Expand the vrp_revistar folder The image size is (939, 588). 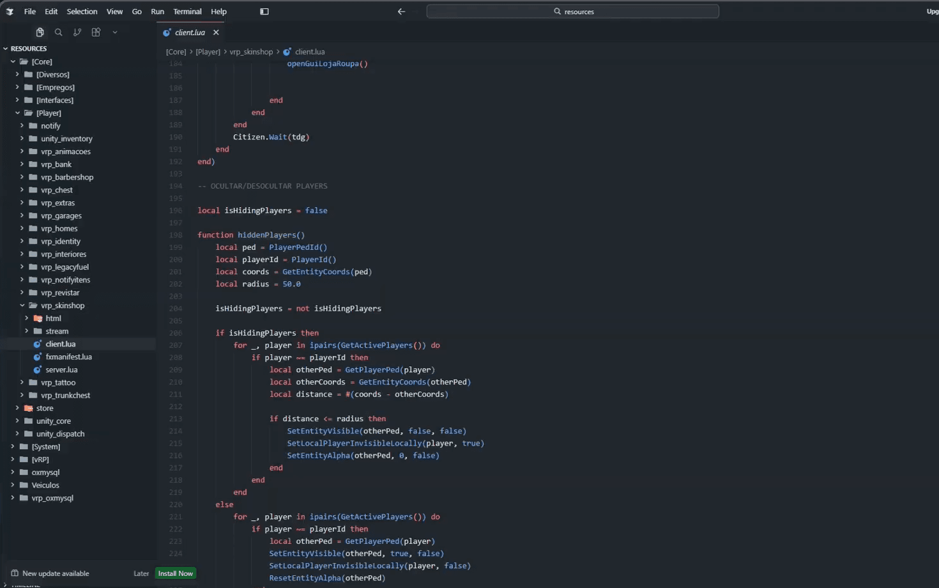78,292
